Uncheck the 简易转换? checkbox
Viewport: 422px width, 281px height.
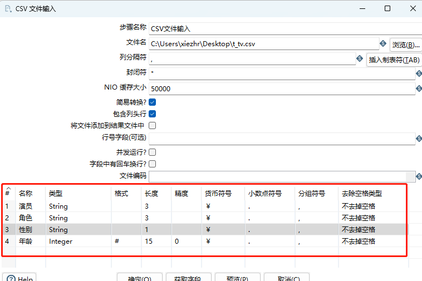click(x=153, y=102)
